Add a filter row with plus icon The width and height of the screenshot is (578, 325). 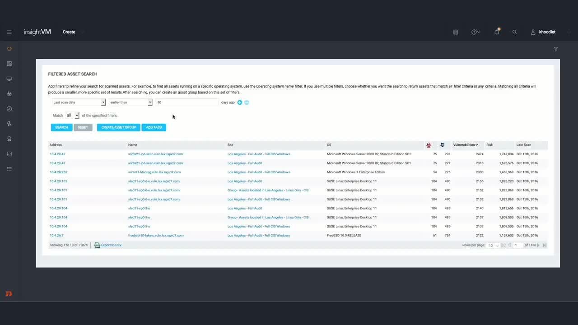tap(240, 102)
